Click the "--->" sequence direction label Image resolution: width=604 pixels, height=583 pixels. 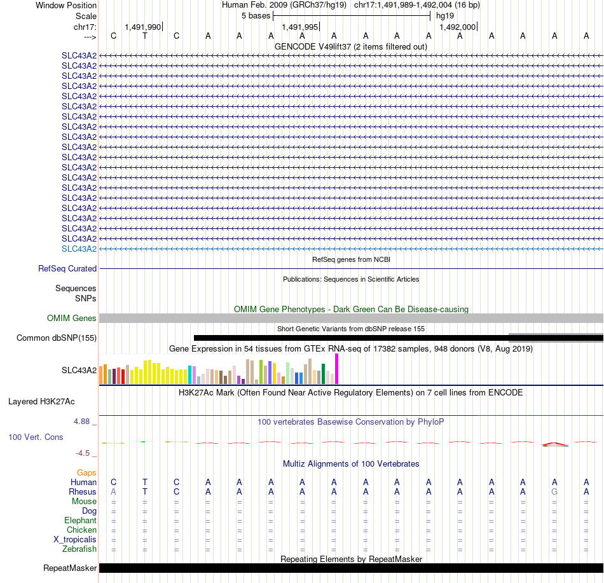pos(90,37)
